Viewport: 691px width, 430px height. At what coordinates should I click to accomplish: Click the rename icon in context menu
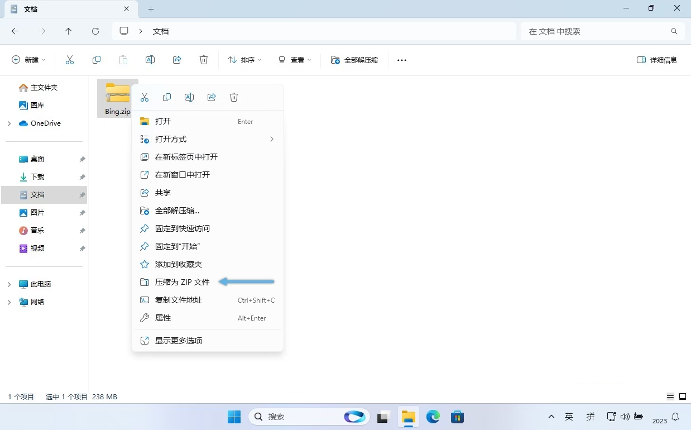(189, 97)
